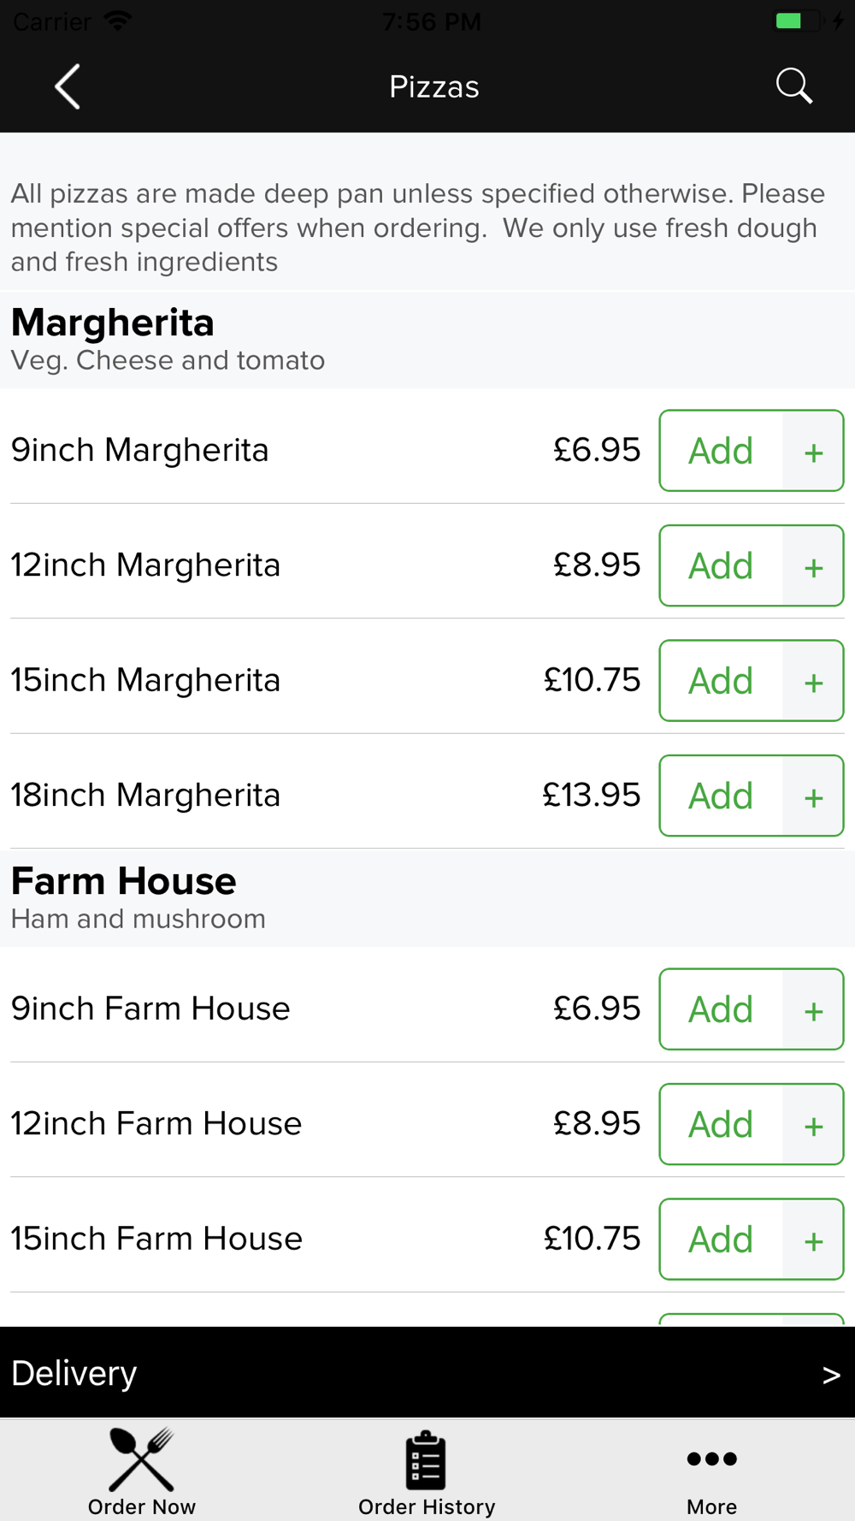Switch to the More tab label
The height and width of the screenshot is (1521, 855).
(711, 1506)
